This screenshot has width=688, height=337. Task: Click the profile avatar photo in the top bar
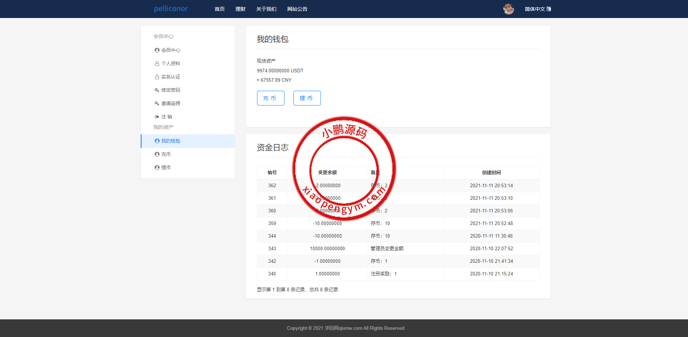coord(508,9)
